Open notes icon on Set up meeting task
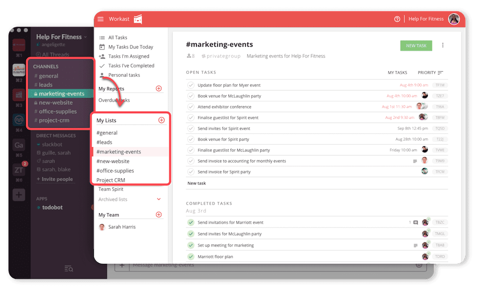479x292 pixels. (415, 245)
